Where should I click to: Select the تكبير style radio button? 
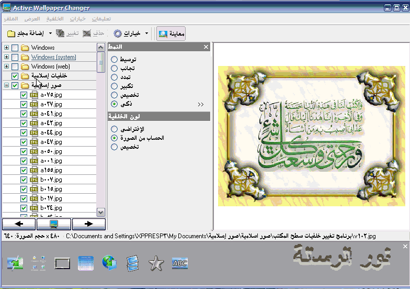(114, 86)
